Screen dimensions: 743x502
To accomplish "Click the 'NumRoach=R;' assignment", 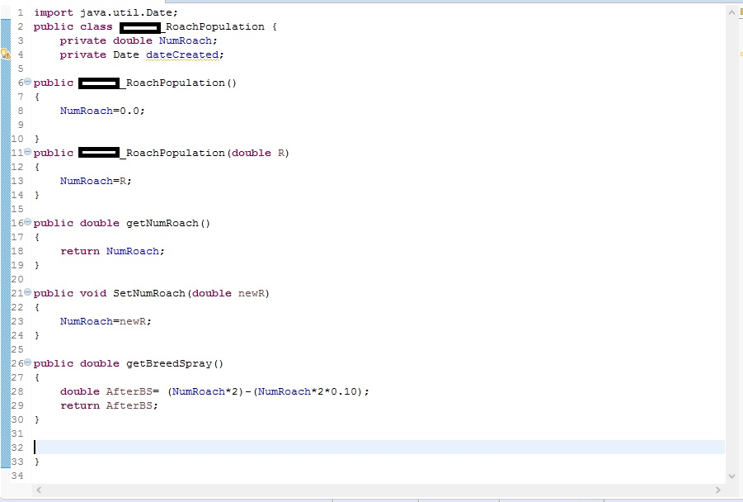I will point(96,182).
